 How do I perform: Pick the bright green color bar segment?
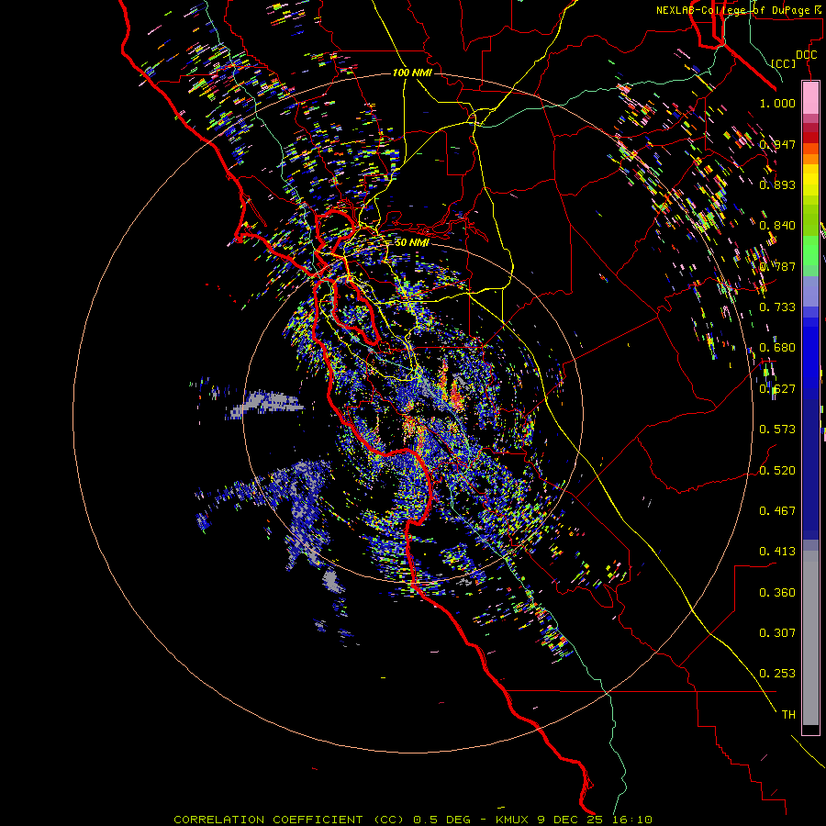(x=810, y=251)
